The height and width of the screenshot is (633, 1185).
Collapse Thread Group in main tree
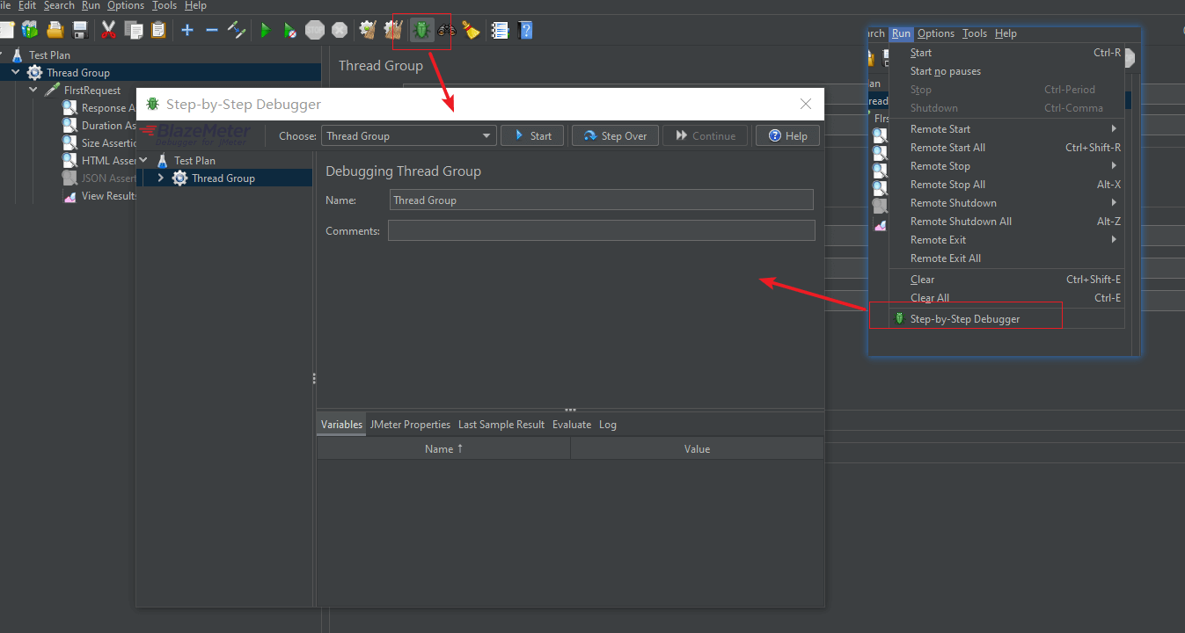pyautogui.click(x=16, y=72)
